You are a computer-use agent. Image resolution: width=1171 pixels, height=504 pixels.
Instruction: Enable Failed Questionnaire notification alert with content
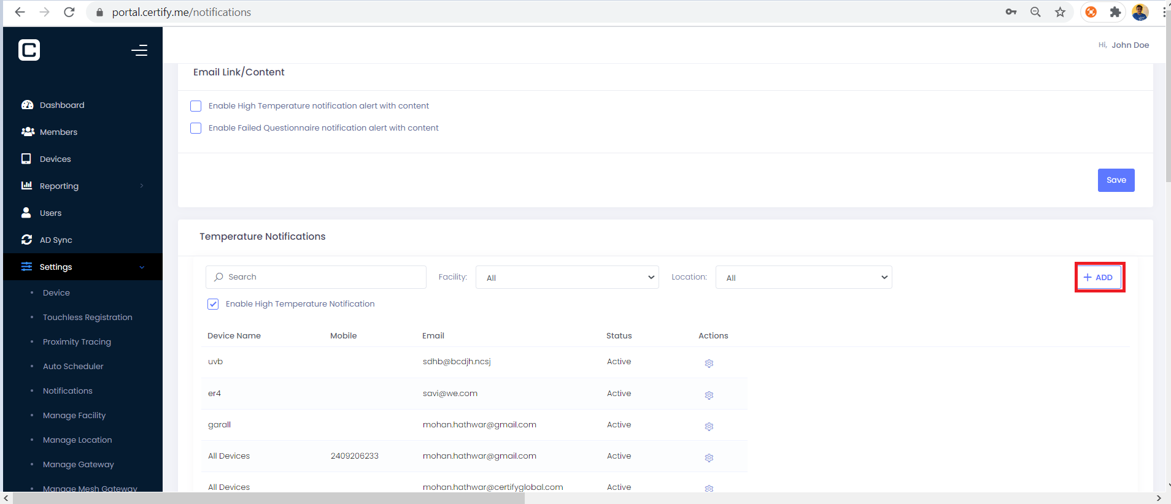pyautogui.click(x=196, y=128)
